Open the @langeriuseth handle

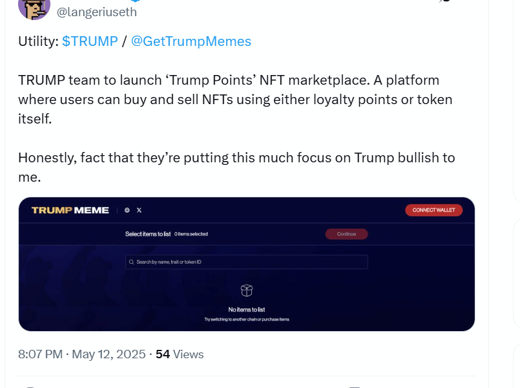point(96,12)
